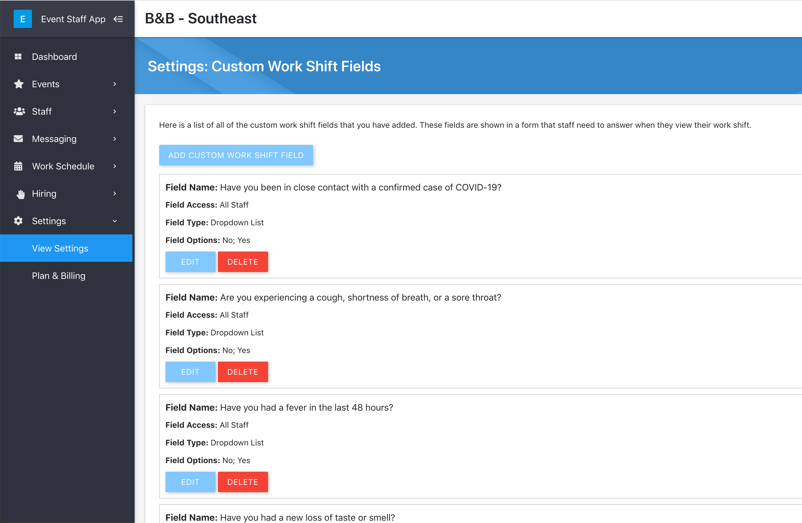
Task: Open View Settings menu item
Action: click(x=66, y=248)
